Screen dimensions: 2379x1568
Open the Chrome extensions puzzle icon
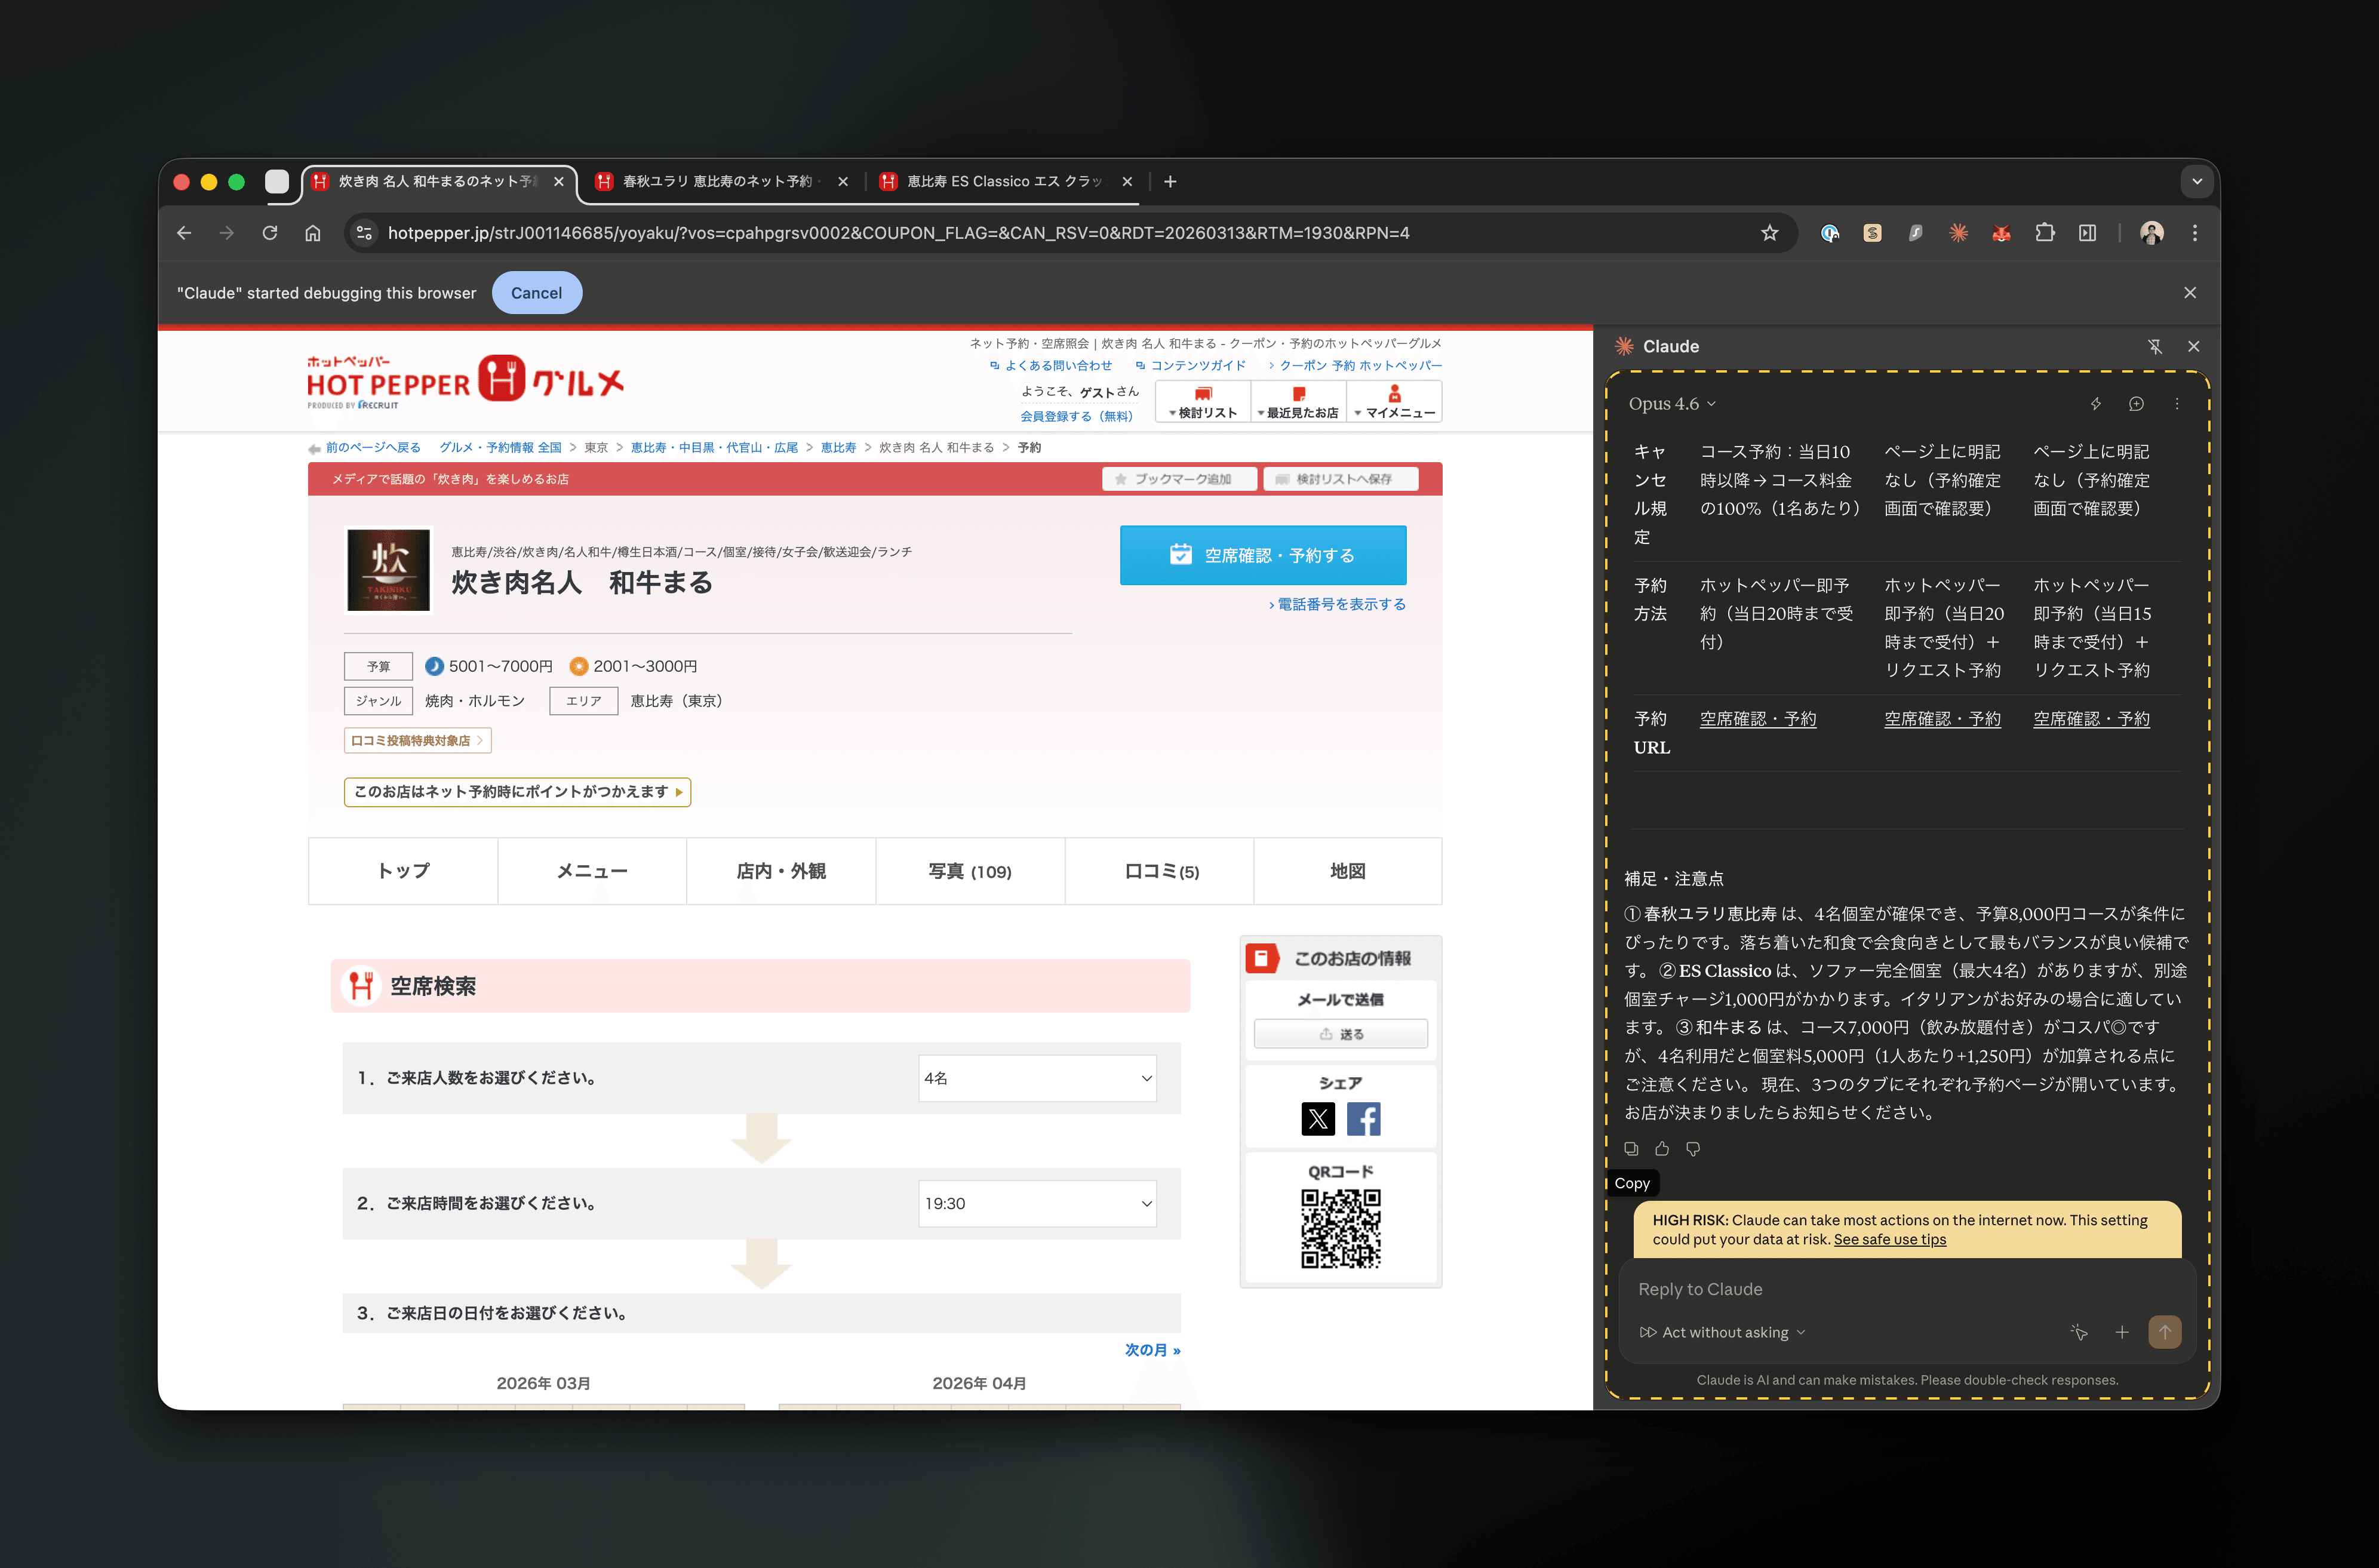2044,233
